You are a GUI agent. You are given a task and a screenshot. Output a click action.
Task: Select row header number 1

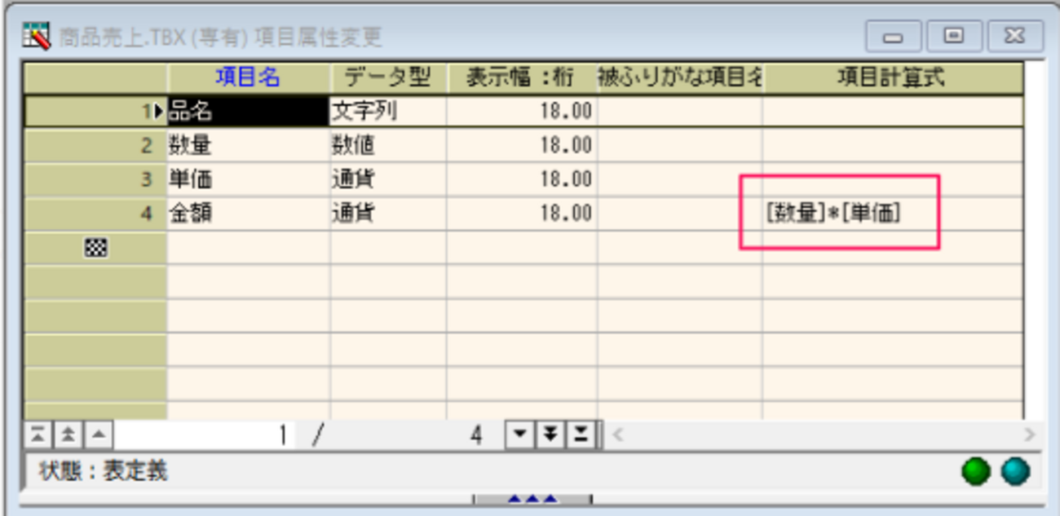(95, 111)
